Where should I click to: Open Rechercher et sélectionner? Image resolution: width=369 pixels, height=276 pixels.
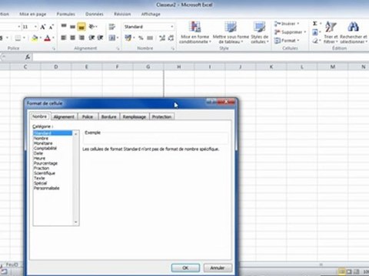(x=354, y=32)
